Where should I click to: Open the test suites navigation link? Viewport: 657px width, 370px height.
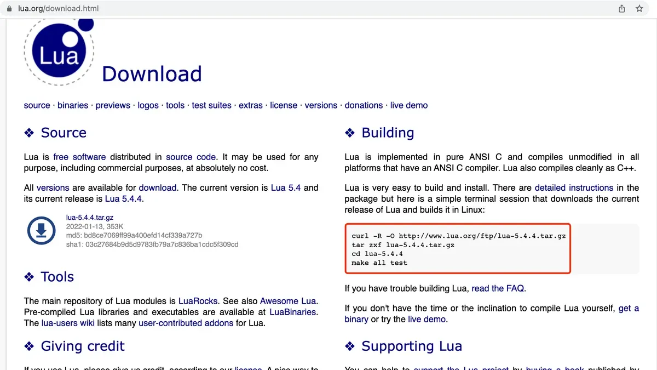point(211,105)
